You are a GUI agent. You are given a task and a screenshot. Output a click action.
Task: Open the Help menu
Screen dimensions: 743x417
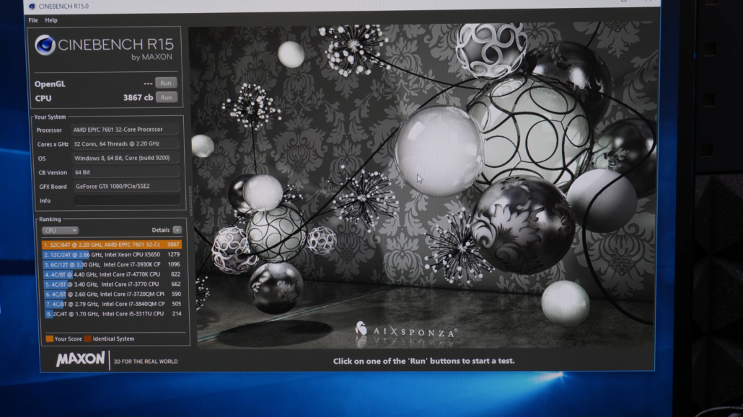[x=51, y=20]
